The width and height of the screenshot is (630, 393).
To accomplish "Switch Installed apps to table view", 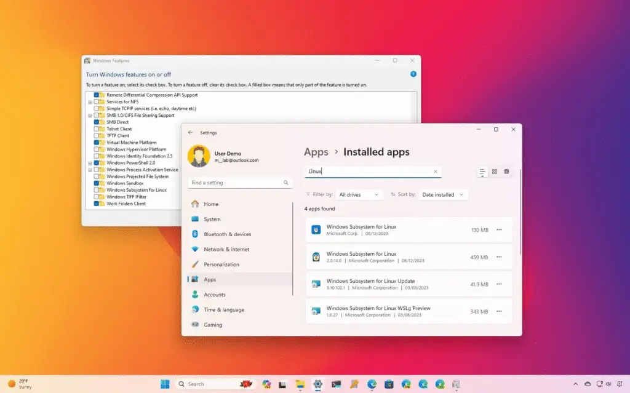I will tap(506, 172).
